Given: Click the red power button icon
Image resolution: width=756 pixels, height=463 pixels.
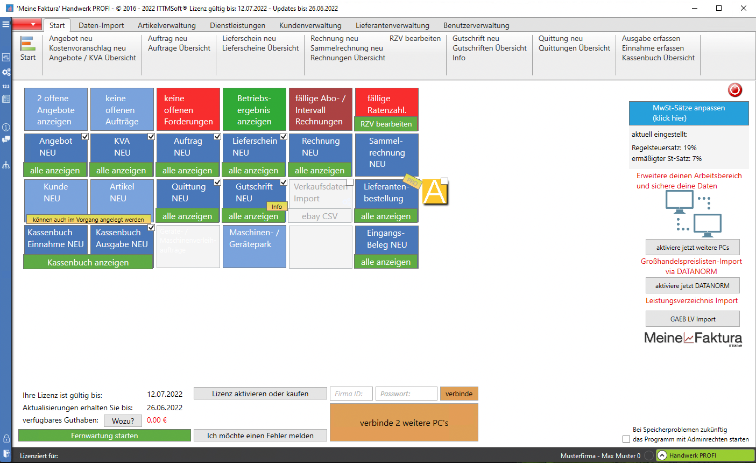Looking at the screenshot, I should pos(734,89).
